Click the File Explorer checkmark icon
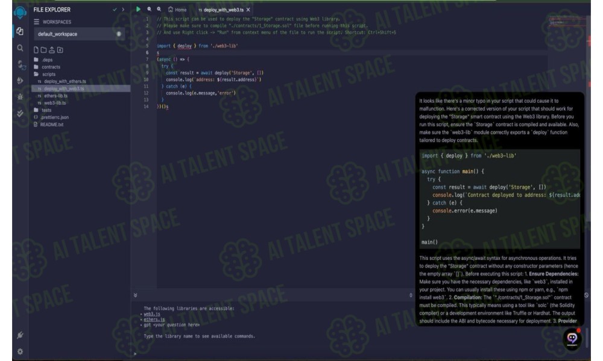 click(115, 10)
